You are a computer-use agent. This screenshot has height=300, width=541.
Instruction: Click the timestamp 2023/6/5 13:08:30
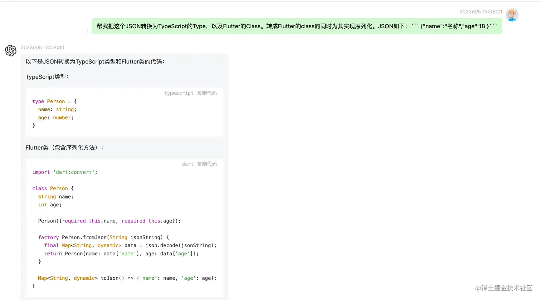pyautogui.click(x=42, y=47)
